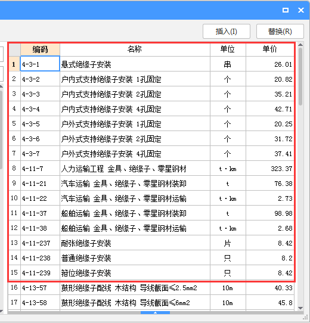This screenshot has width=310, height=323.
Task: Close the dialog window
Action: [301, 10]
